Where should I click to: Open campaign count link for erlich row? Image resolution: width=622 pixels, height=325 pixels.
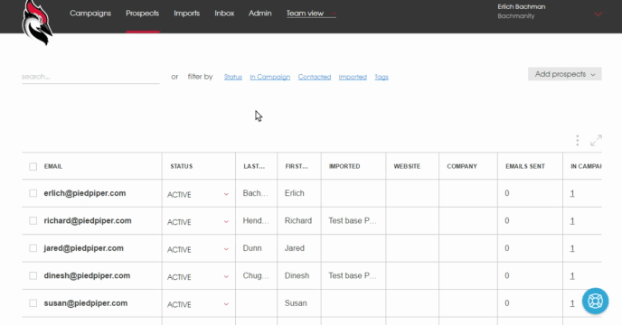coord(572,193)
